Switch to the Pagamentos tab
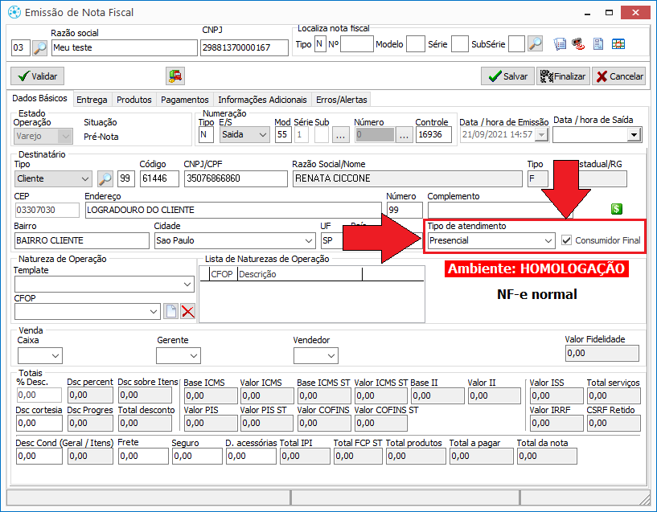 pyautogui.click(x=185, y=100)
